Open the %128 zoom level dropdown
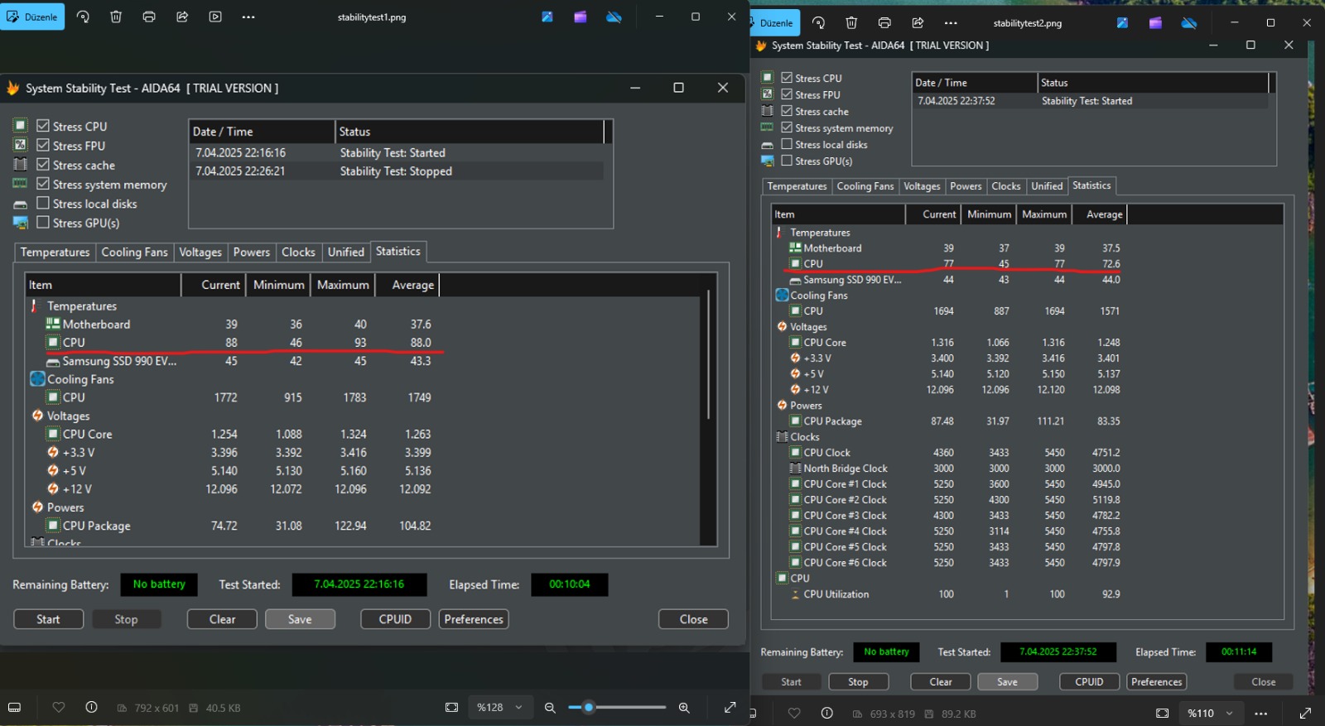 point(499,708)
